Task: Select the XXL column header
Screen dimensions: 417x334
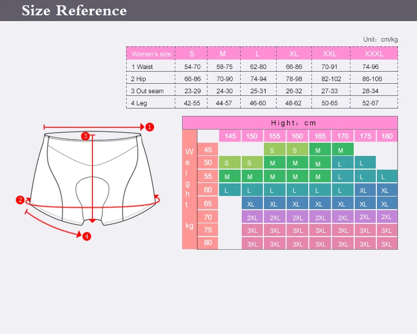Action: click(x=330, y=54)
